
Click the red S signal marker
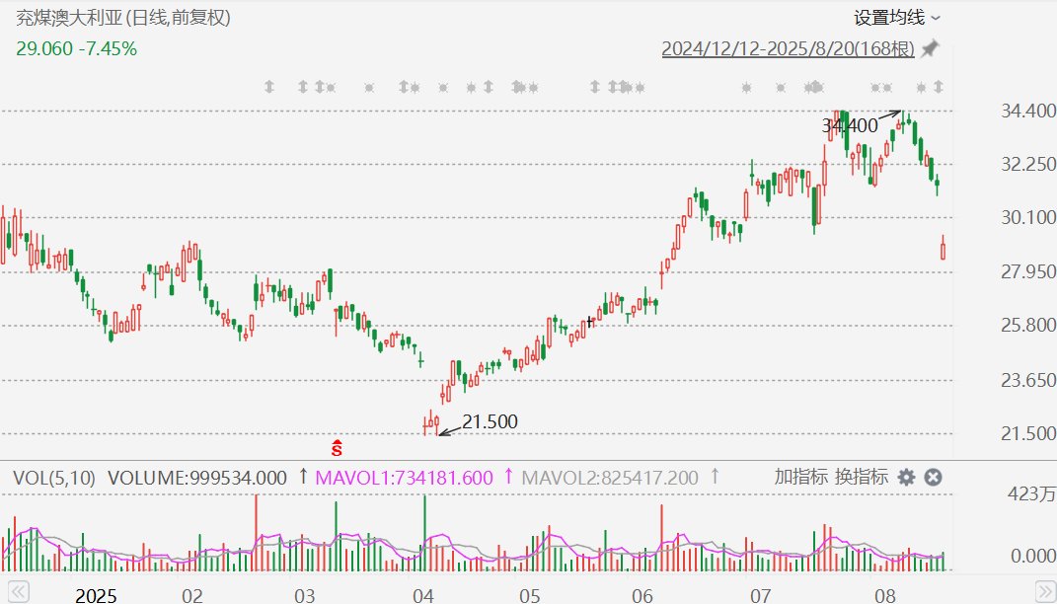point(336,448)
